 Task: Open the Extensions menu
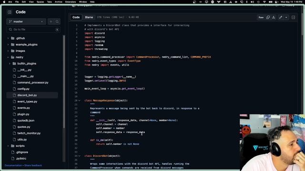click(71, 2)
